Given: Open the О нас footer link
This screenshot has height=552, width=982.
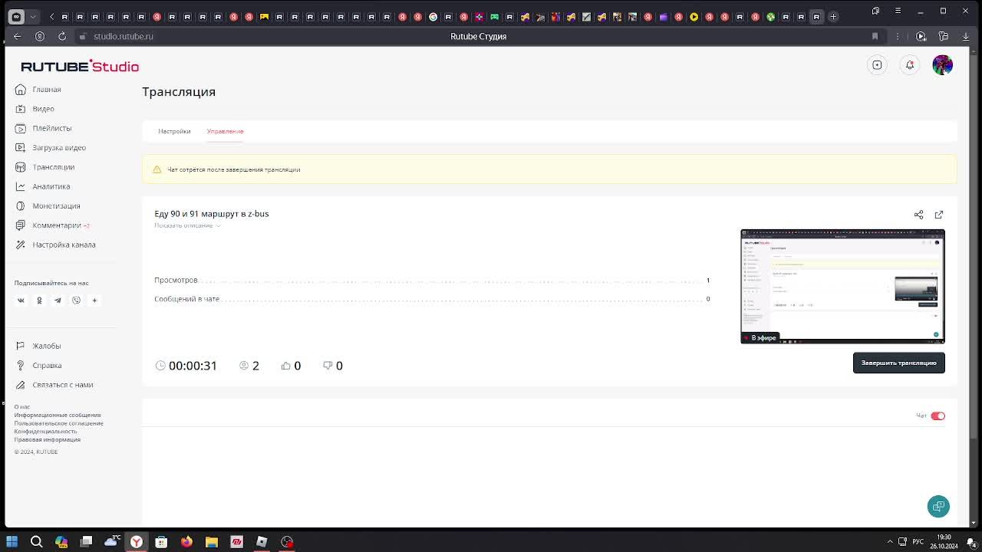Looking at the screenshot, I should [x=22, y=407].
